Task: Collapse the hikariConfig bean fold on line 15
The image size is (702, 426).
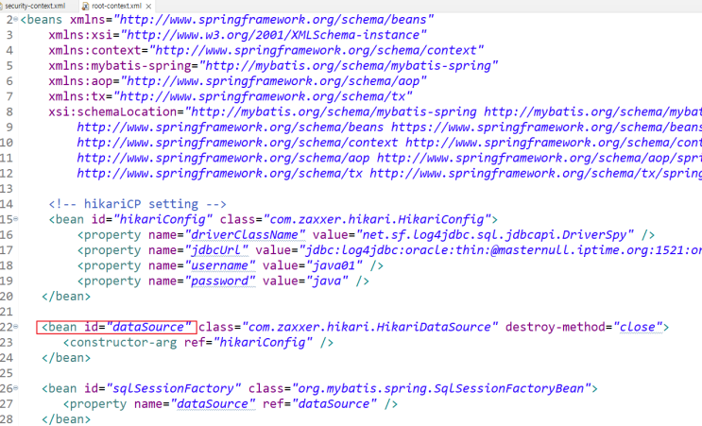Action: point(16,219)
